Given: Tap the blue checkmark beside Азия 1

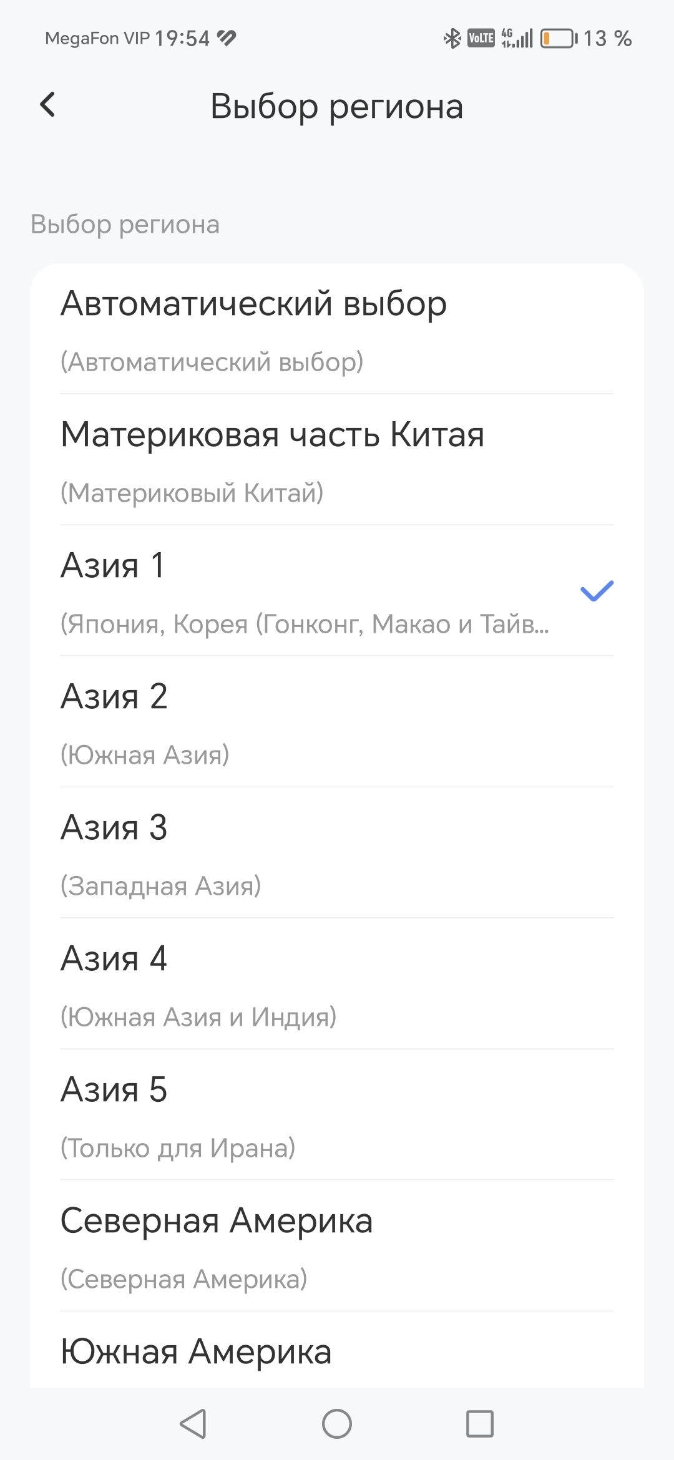Looking at the screenshot, I should (x=597, y=591).
